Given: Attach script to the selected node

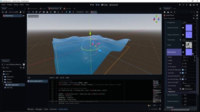Looking at the screenshot, I should pyautogui.click(x=21, y=12).
